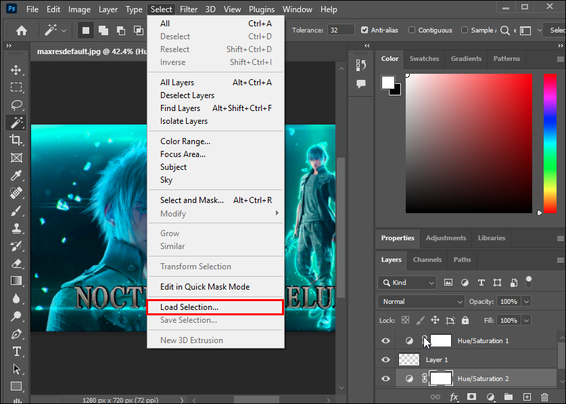Open the blend mode Normal dropdown
The height and width of the screenshot is (404, 566).
pos(422,301)
